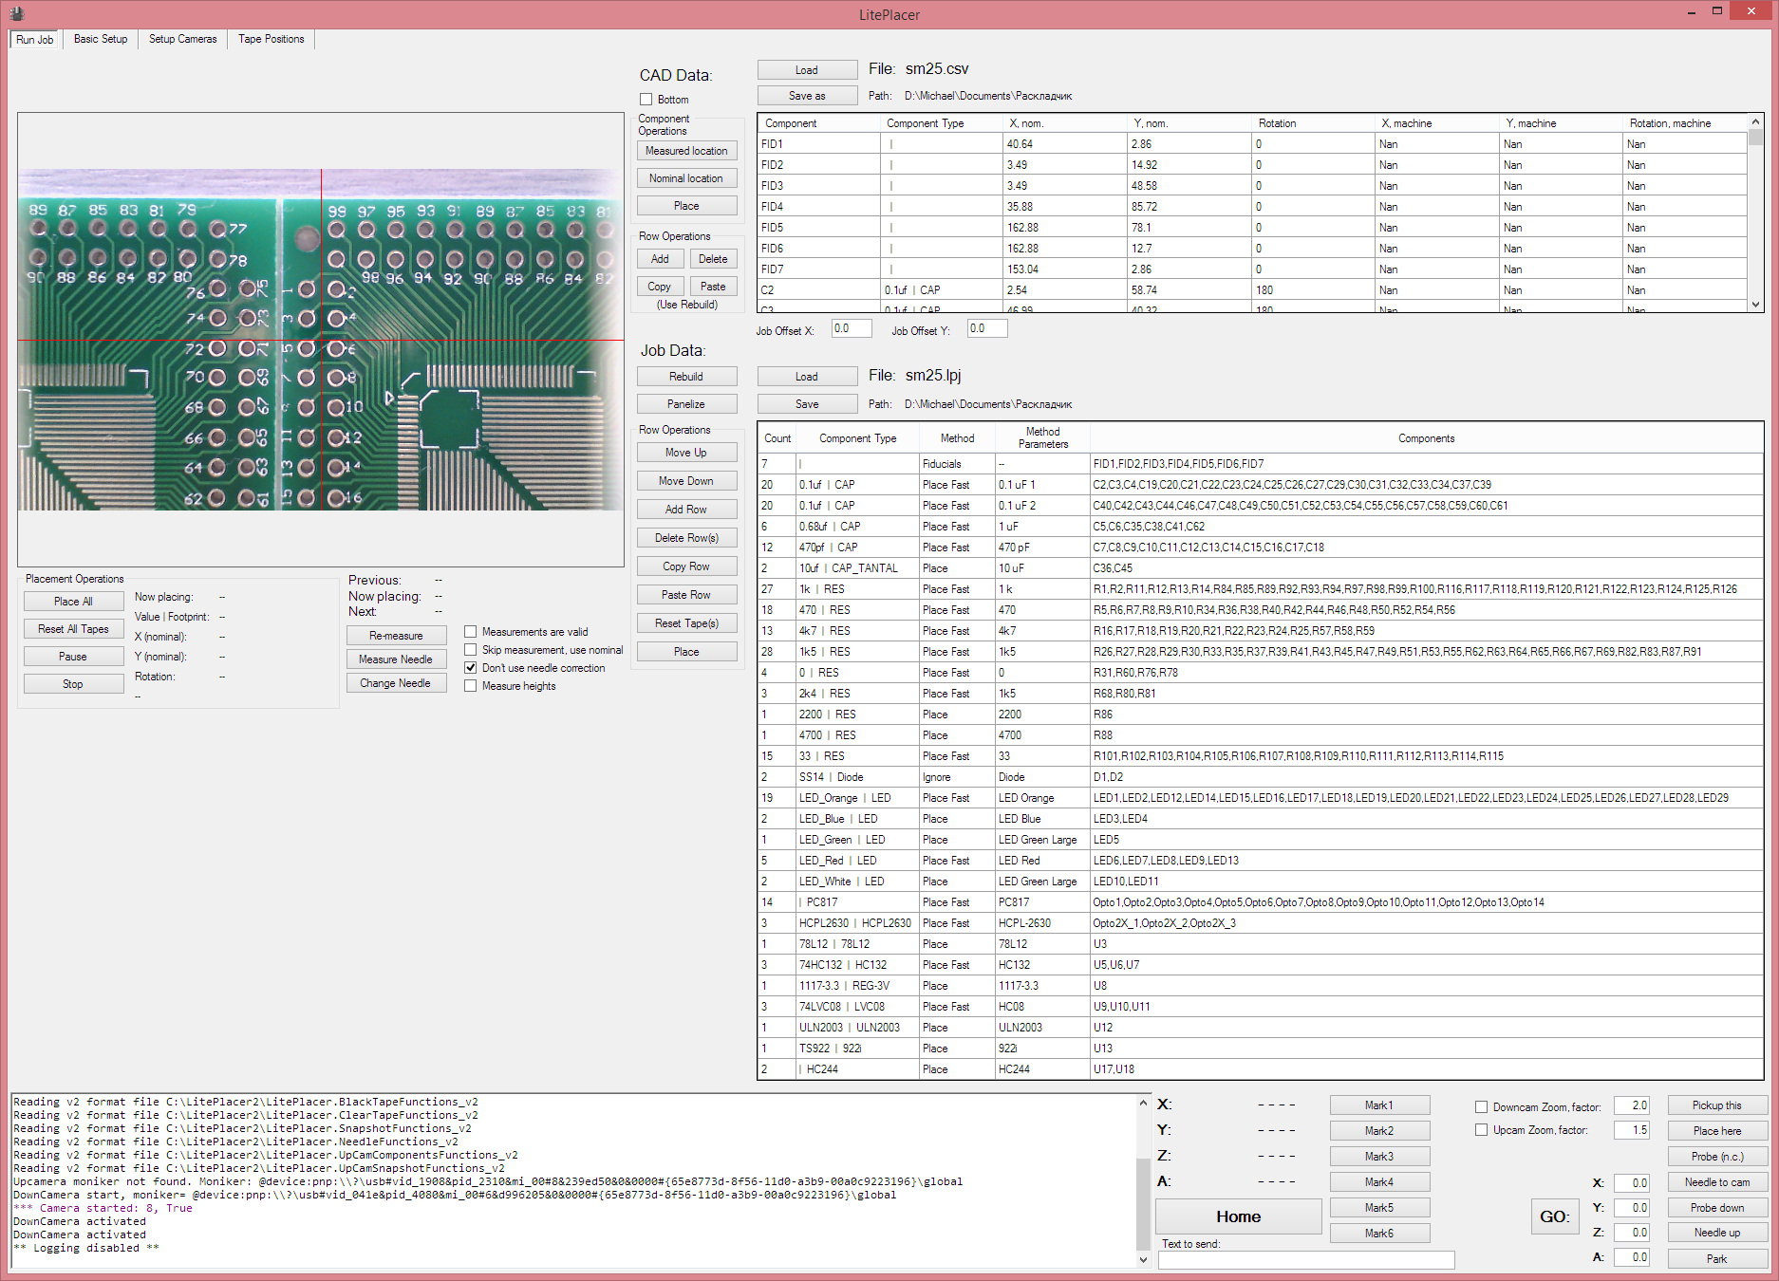
Task: Select the FID1 cell in CAD table
Action: (819, 144)
